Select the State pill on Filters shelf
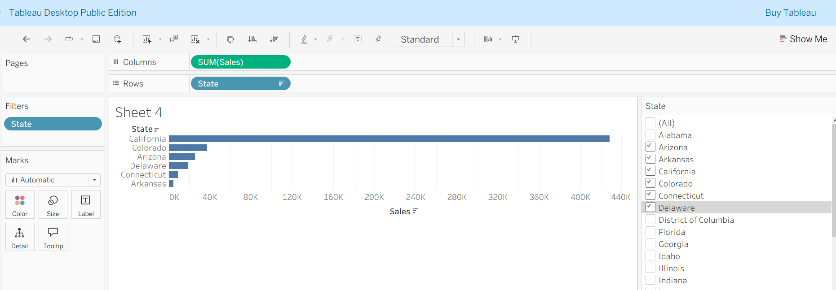This screenshot has height=290, width=836. (x=53, y=124)
